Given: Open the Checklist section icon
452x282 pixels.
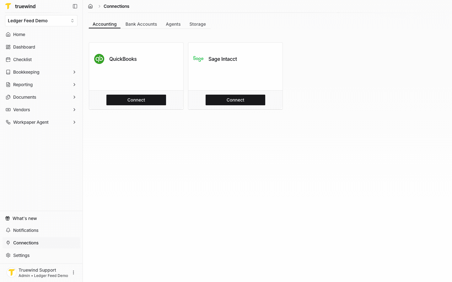Looking at the screenshot, I should point(8,60).
